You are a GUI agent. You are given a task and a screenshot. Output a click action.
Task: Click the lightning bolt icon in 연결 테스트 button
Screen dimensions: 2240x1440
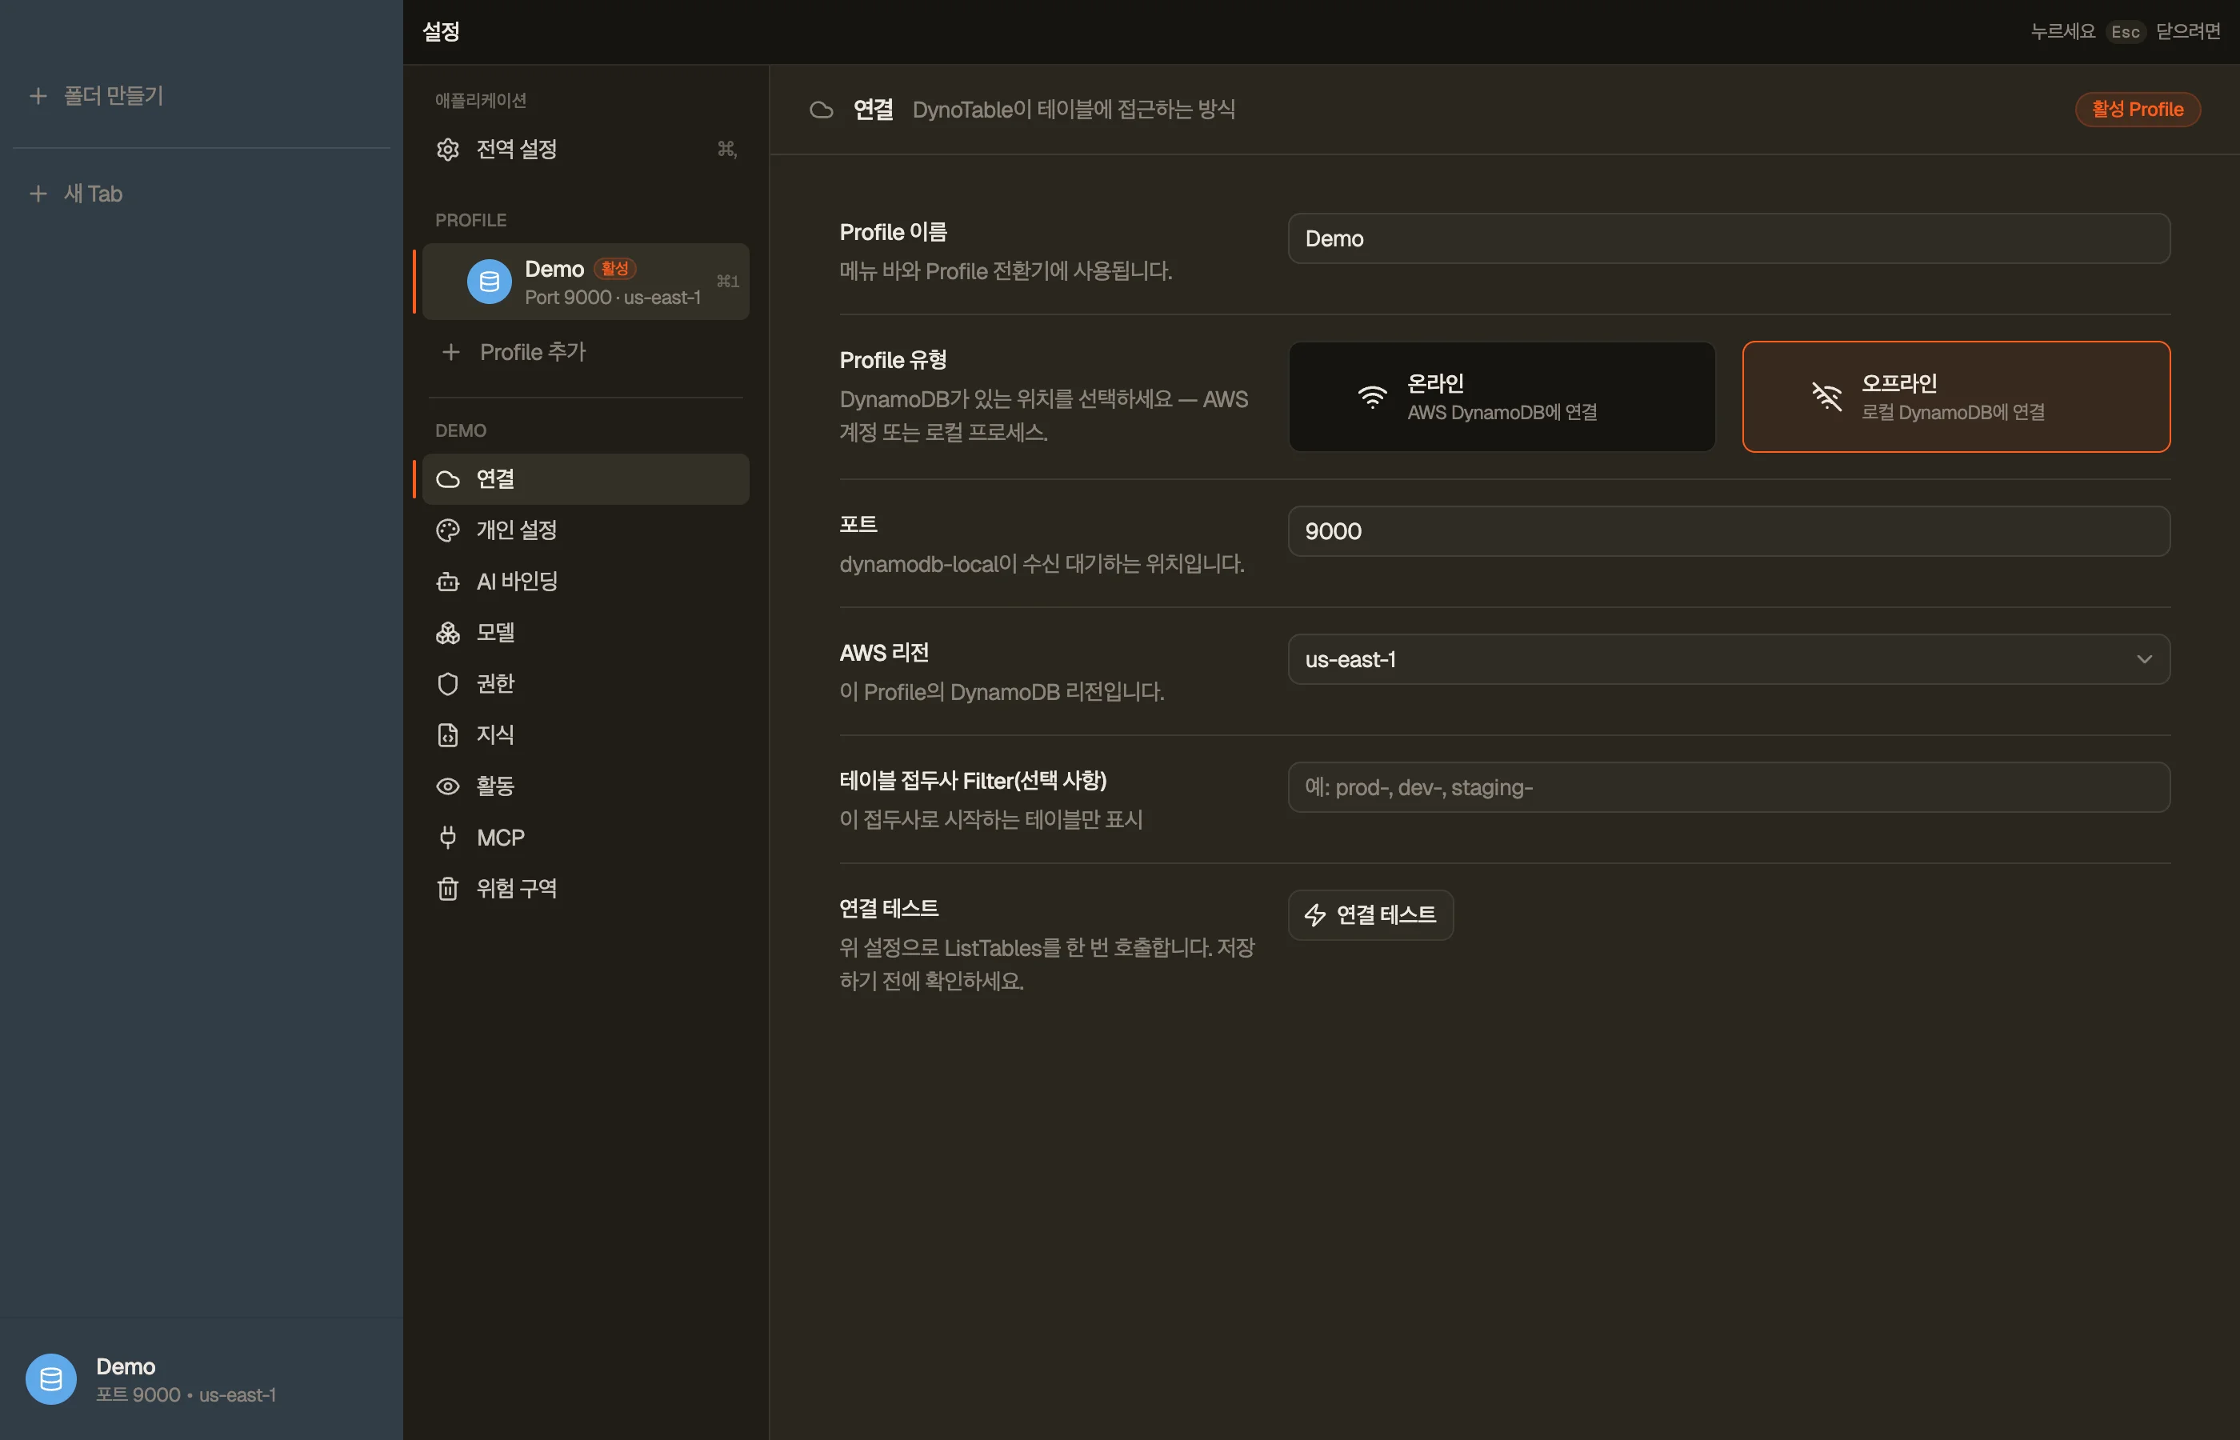(1314, 915)
